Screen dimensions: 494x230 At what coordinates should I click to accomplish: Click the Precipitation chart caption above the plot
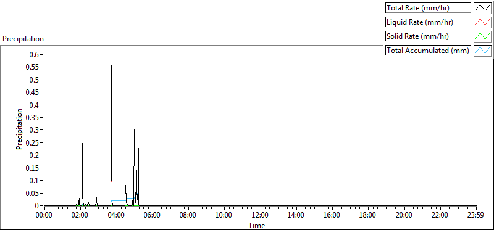[x=23, y=39]
